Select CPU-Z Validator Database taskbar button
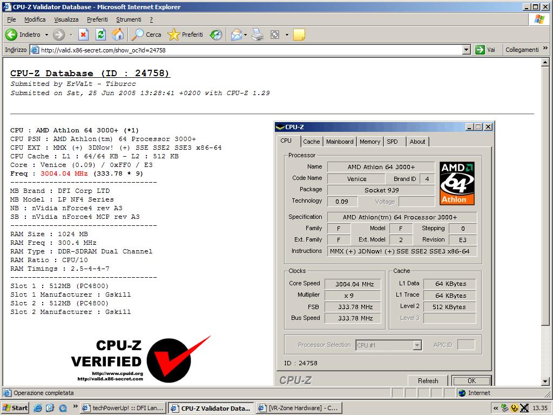Screen dimensions: 553x415 (x=211, y=408)
